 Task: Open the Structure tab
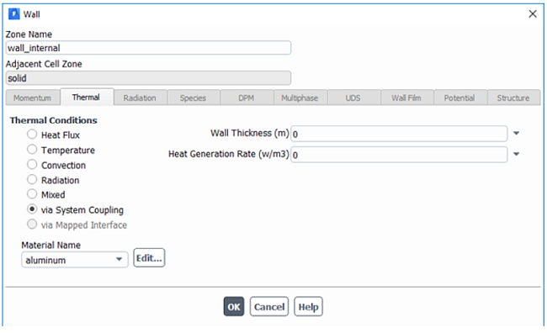pos(513,98)
